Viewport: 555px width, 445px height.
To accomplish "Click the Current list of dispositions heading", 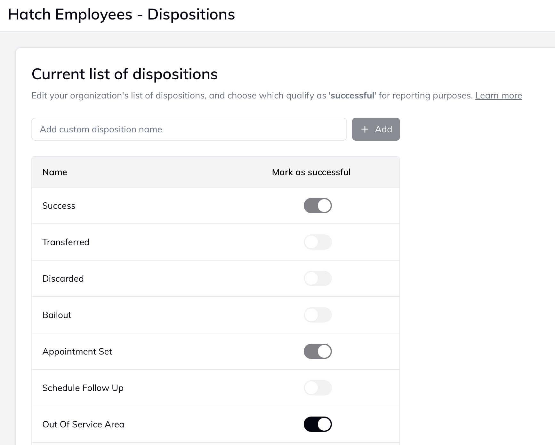I will [x=125, y=74].
